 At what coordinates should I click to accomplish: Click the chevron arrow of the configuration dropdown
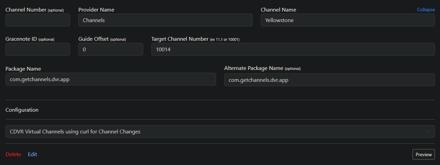[x=427, y=131]
